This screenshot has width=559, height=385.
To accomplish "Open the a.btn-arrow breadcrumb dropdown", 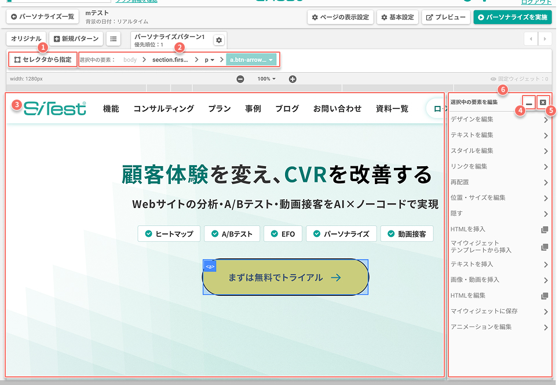I will coord(251,60).
